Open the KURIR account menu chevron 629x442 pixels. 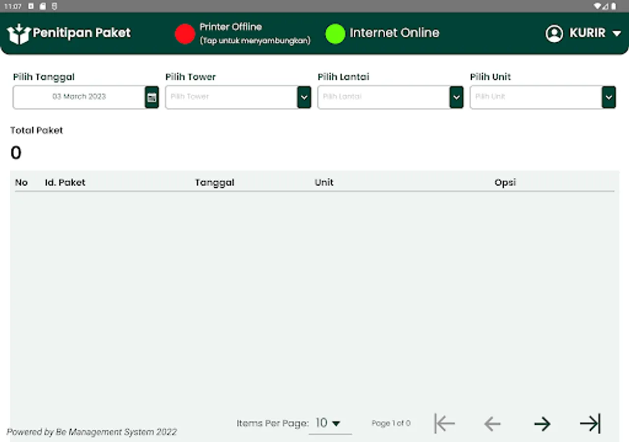(x=617, y=33)
